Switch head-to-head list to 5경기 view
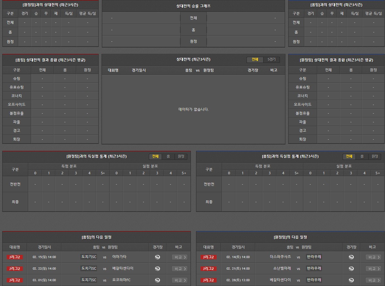The width and height of the screenshot is (385, 286). pos(272,60)
